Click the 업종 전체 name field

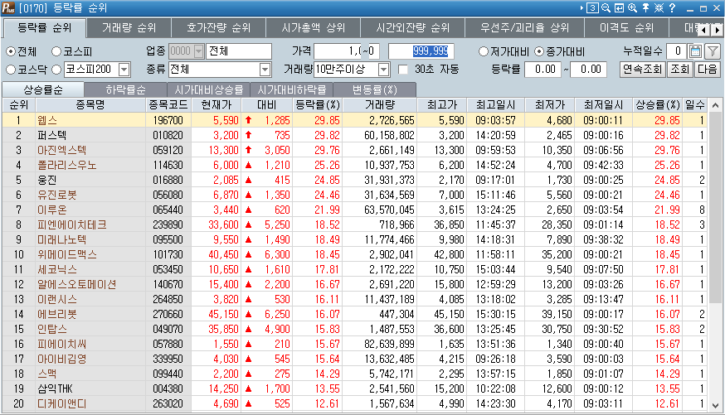pos(239,51)
